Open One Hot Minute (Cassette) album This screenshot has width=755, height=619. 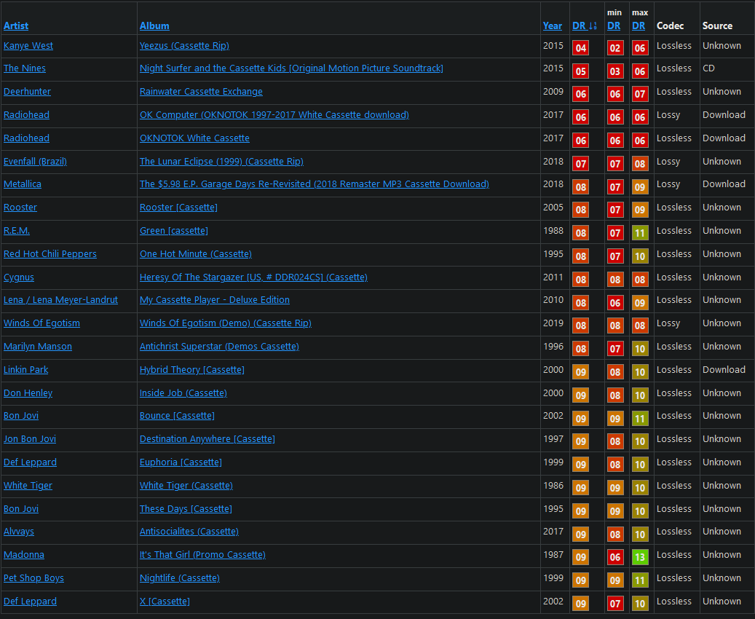196,254
